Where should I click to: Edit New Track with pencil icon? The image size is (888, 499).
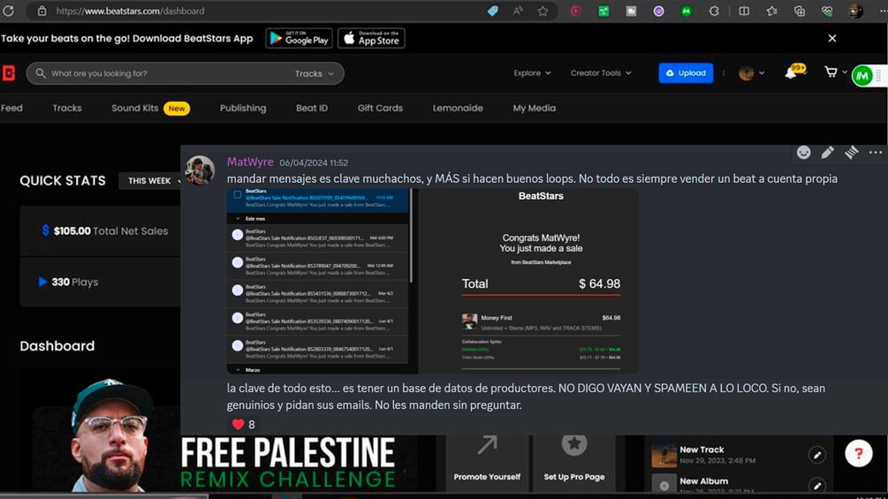[817, 455]
